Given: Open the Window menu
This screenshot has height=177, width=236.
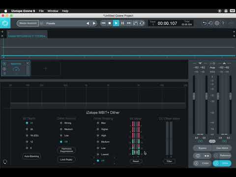Looking at the screenshot, I should click(53, 11).
